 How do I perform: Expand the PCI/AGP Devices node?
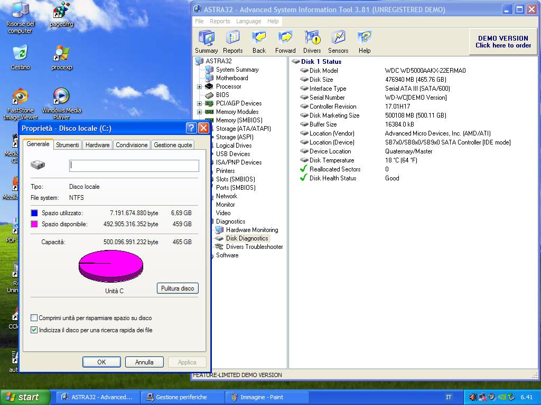pos(199,103)
